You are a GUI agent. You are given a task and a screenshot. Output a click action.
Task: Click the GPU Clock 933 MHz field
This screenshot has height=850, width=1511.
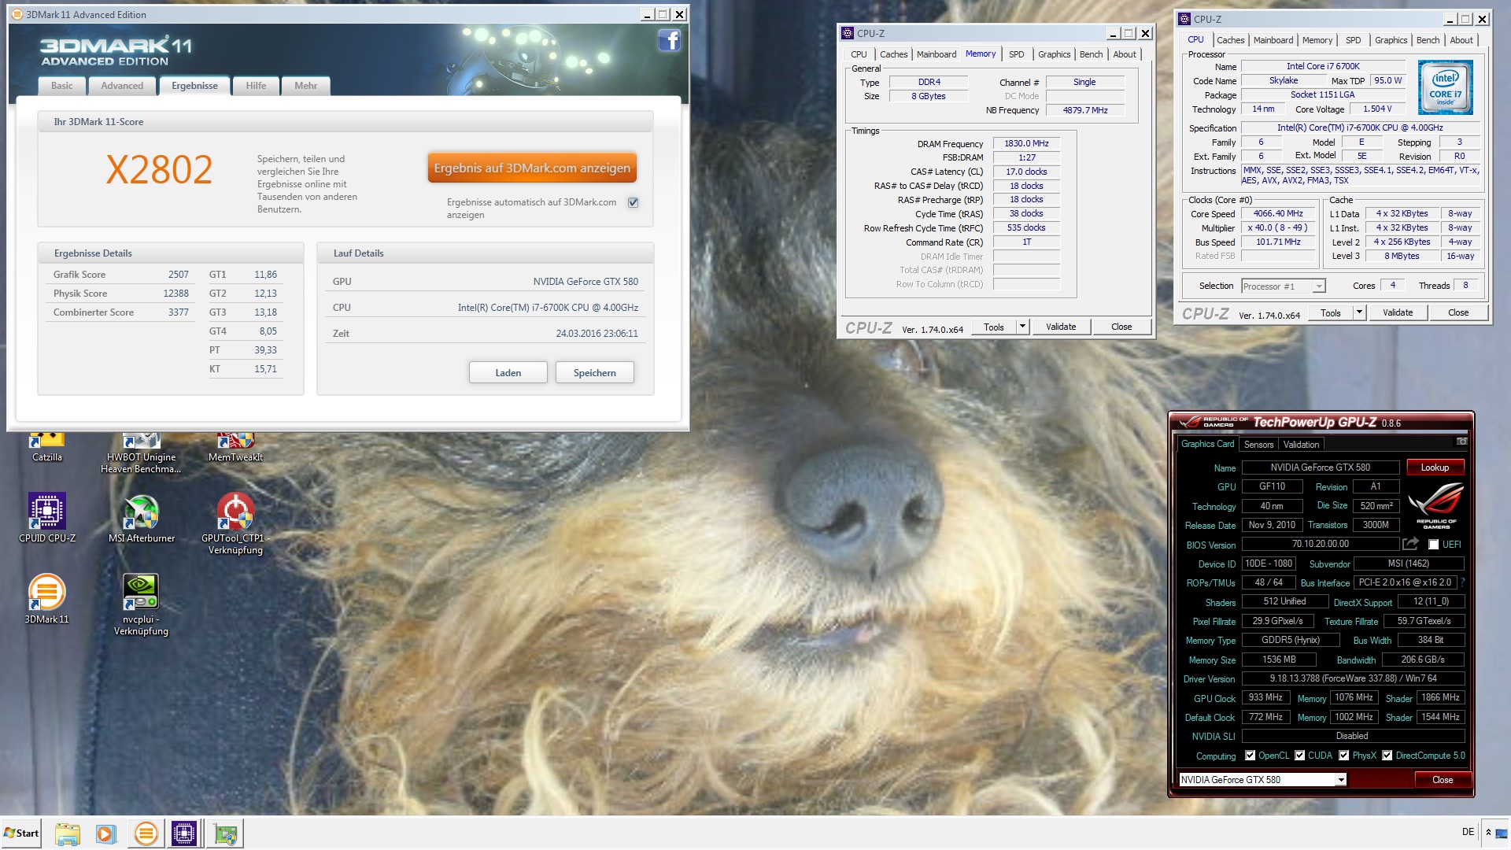coord(1265,697)
